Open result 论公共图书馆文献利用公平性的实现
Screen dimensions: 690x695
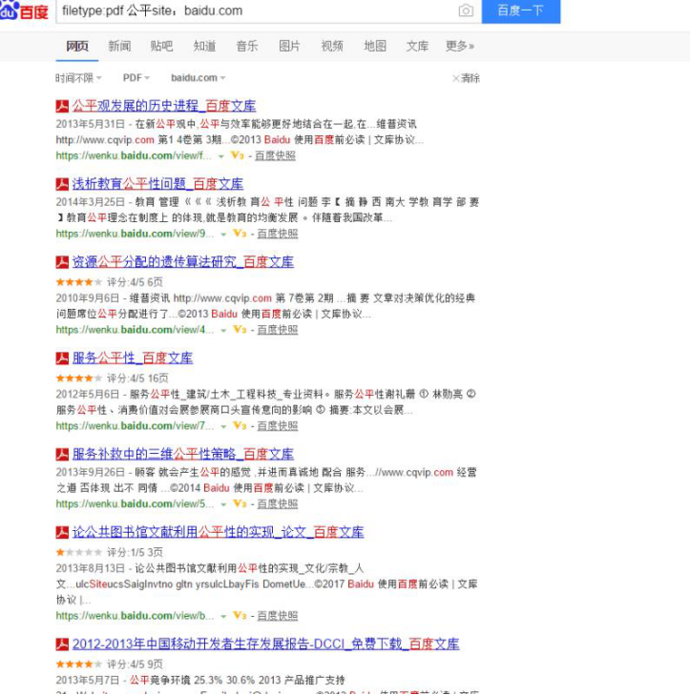point(219,532)
